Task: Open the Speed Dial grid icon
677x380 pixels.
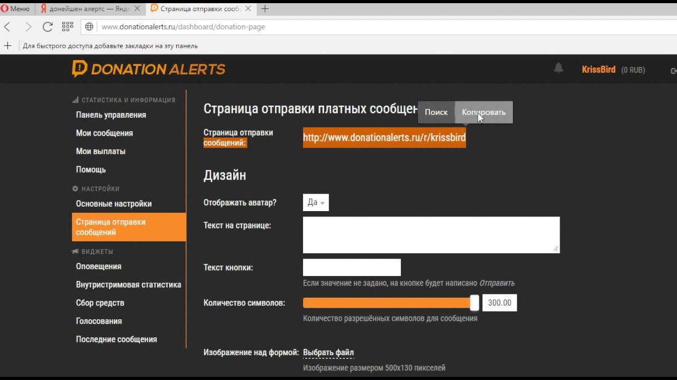Action: click(x=68, y=27)
